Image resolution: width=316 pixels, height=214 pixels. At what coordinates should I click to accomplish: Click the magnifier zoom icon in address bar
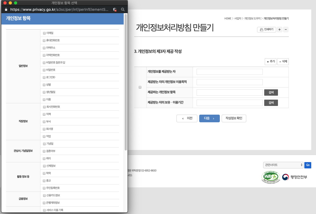[x=123, y=9]
